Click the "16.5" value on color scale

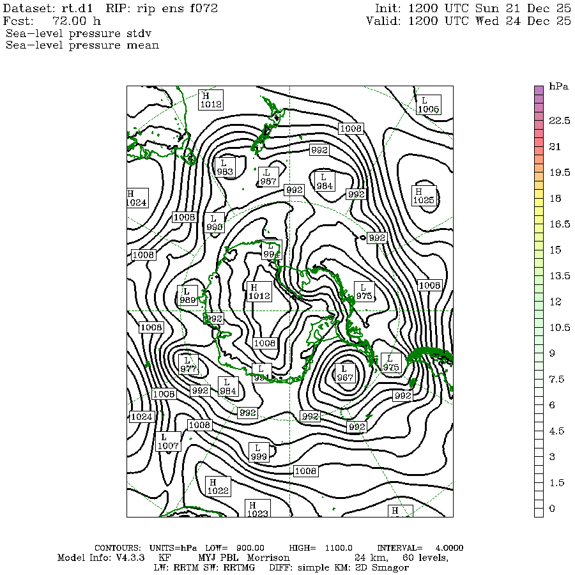point(560,224)
